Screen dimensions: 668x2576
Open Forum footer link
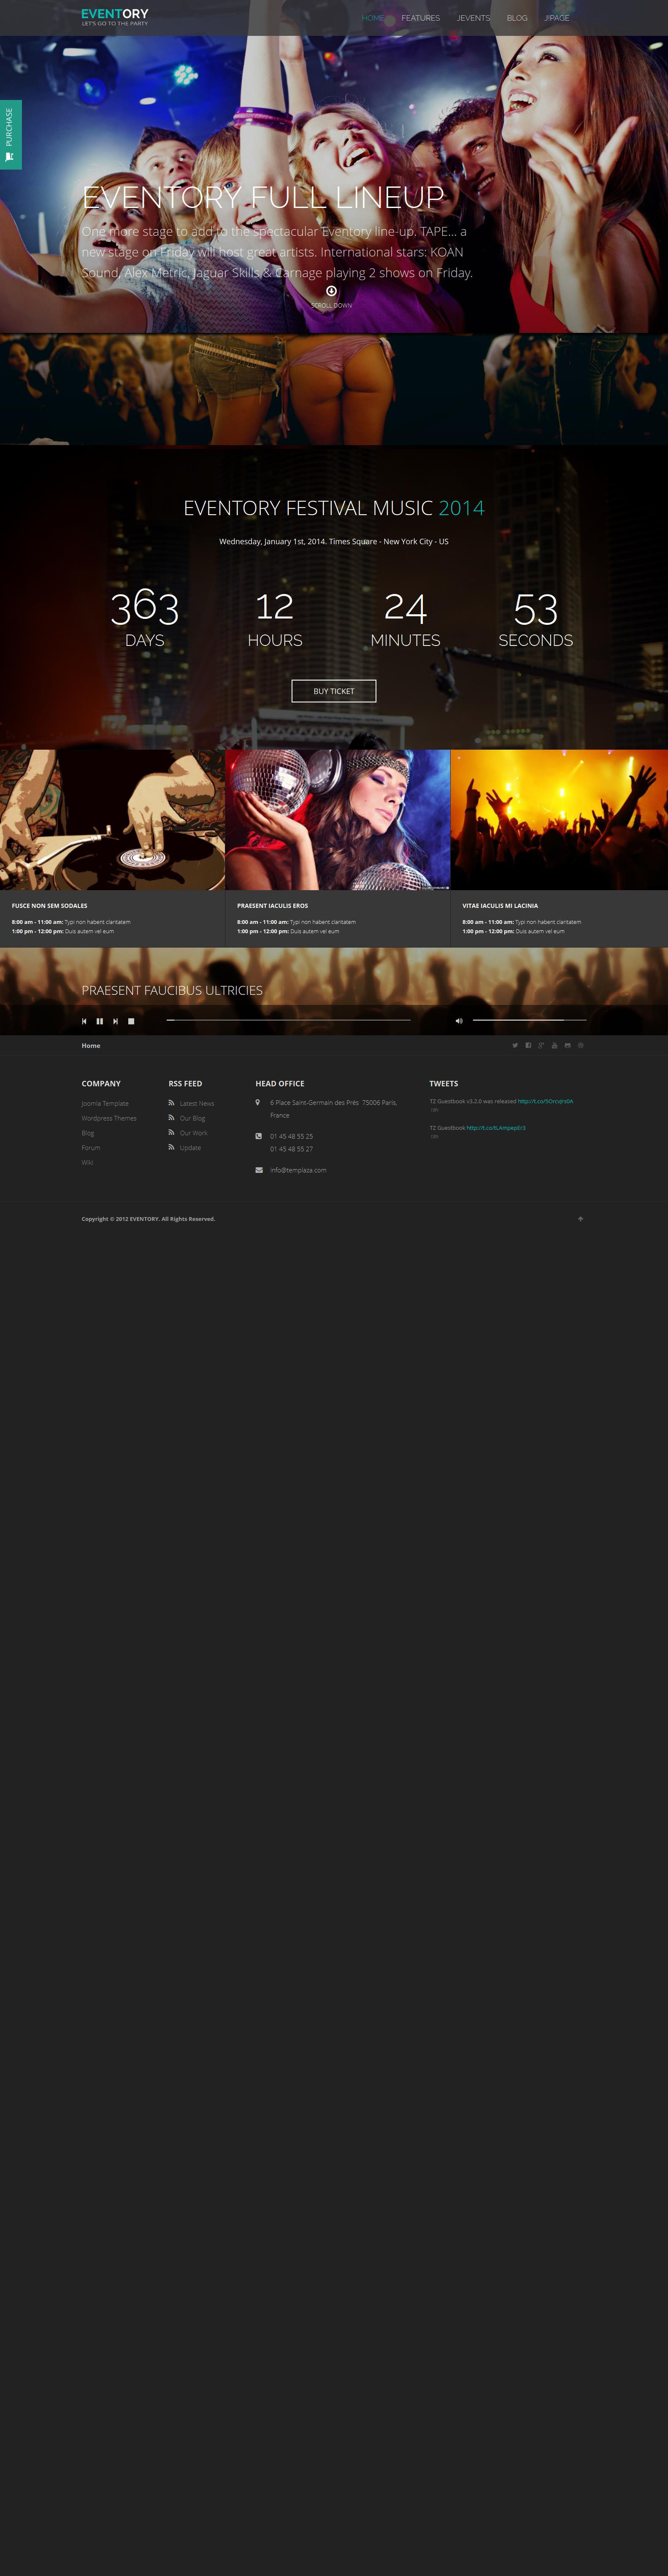[91, 1148]
